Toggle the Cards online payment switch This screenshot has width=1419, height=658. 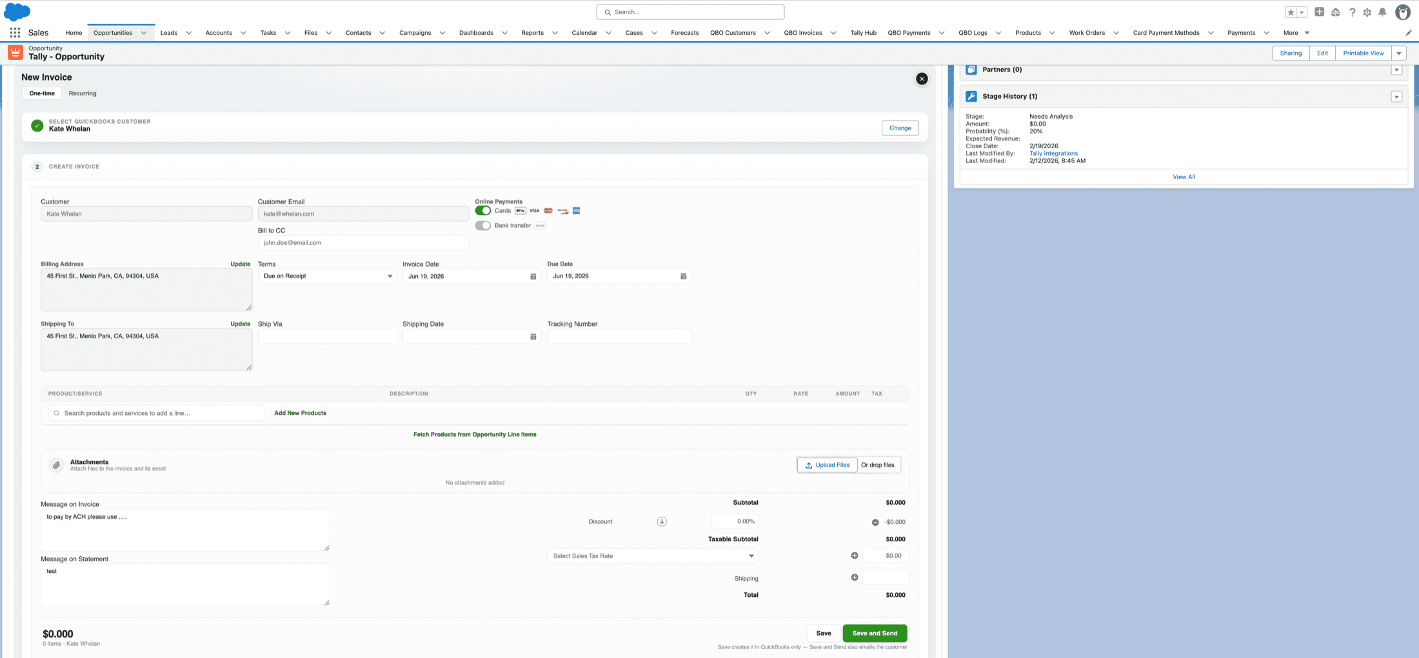(x=483, y=211)
